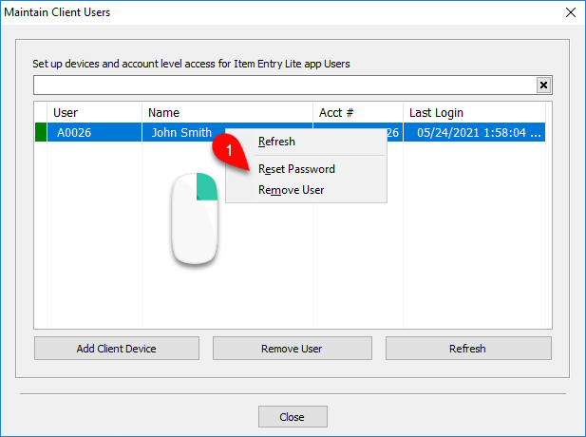Screen dimensions: 586x437
Task: Sort by the Acct # column header
Action: (358, 112)
